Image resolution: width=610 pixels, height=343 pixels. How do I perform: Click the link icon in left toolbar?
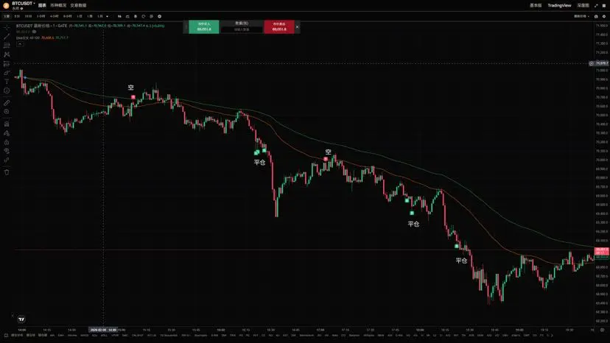tap(7, 160)
